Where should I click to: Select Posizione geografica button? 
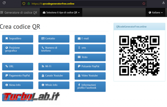coord(17,50)
